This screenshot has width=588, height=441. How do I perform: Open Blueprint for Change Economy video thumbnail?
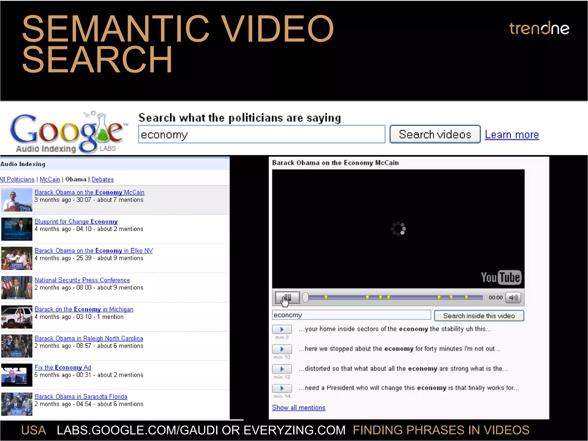17,229
